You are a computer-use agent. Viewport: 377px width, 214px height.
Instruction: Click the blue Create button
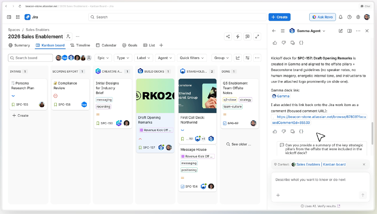point(280,17)
